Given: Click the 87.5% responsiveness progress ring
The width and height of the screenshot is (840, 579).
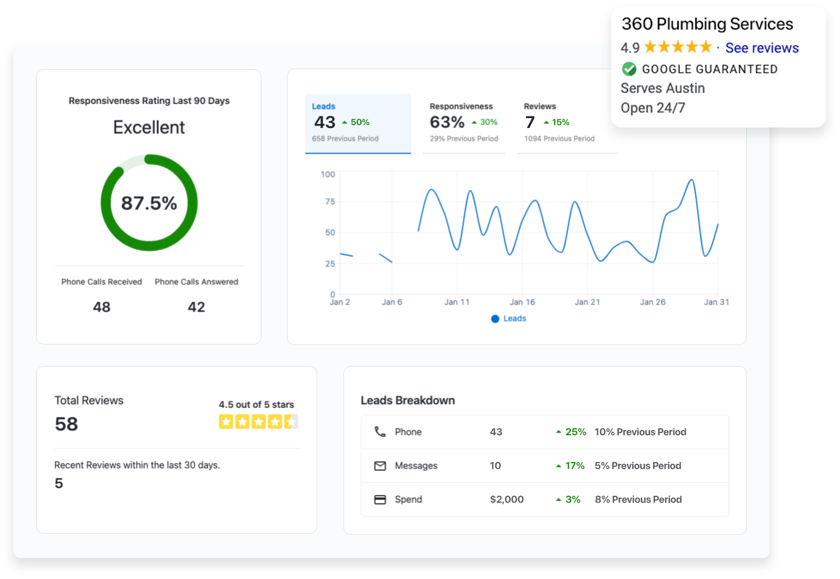Looking at the screenshot, I should click(x=149, y=203).
